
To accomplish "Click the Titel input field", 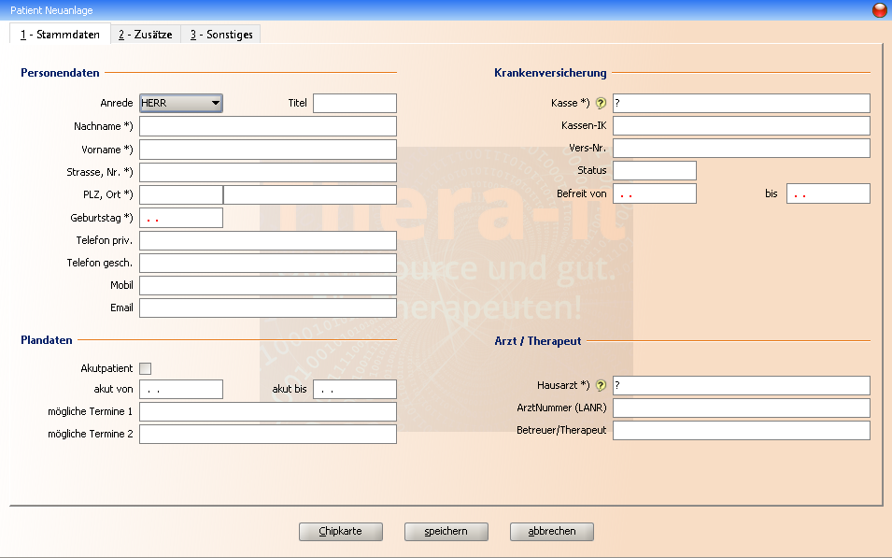I will point(354,104).
